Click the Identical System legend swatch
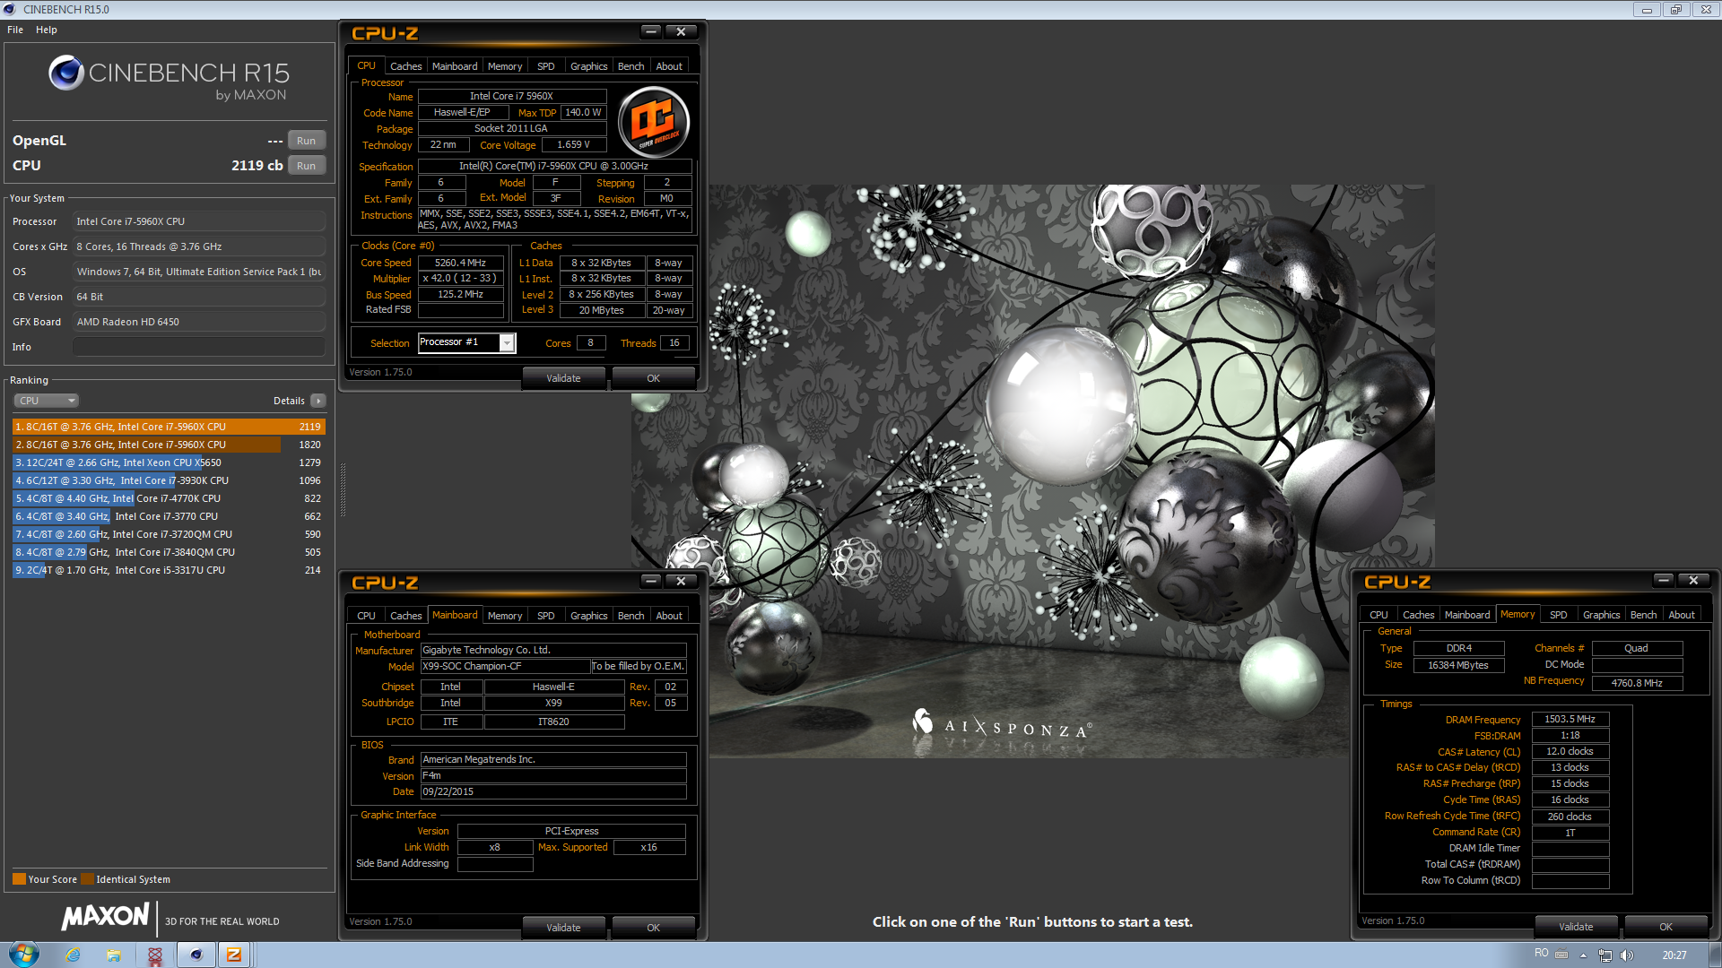This screenshot has height=968, width=1722. [87, 879]
